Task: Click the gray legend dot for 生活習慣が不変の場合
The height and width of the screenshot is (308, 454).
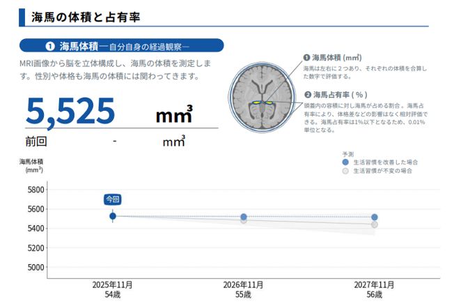Action: click(345, 170)
